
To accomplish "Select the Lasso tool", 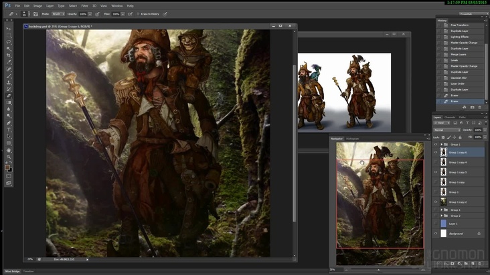I will (9, 42).
